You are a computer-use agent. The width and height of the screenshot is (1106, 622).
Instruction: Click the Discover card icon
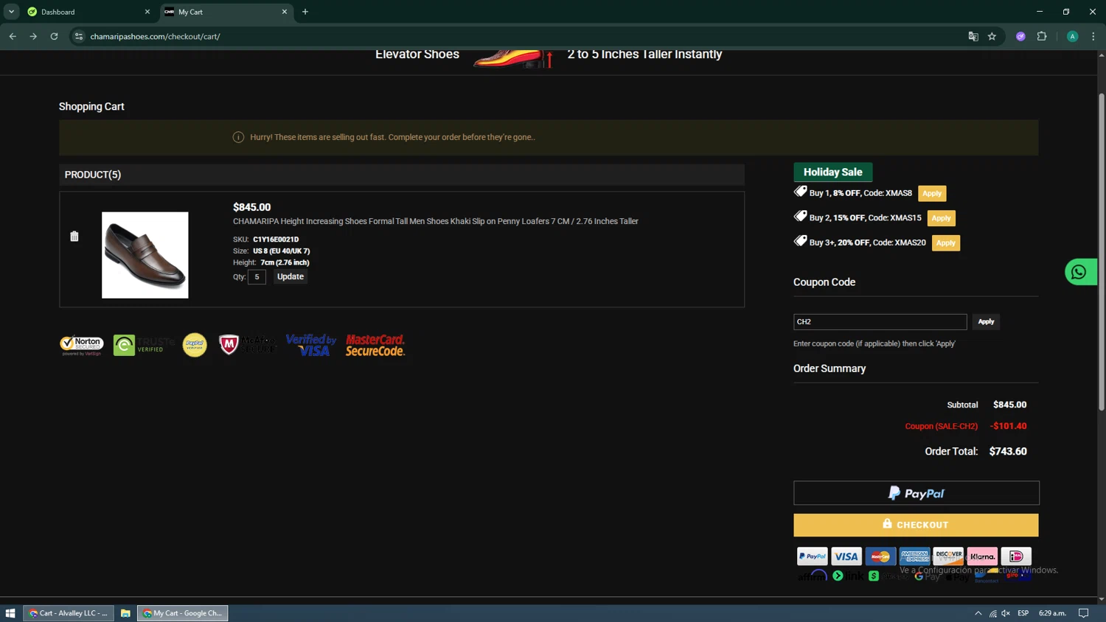coord(948,556)
